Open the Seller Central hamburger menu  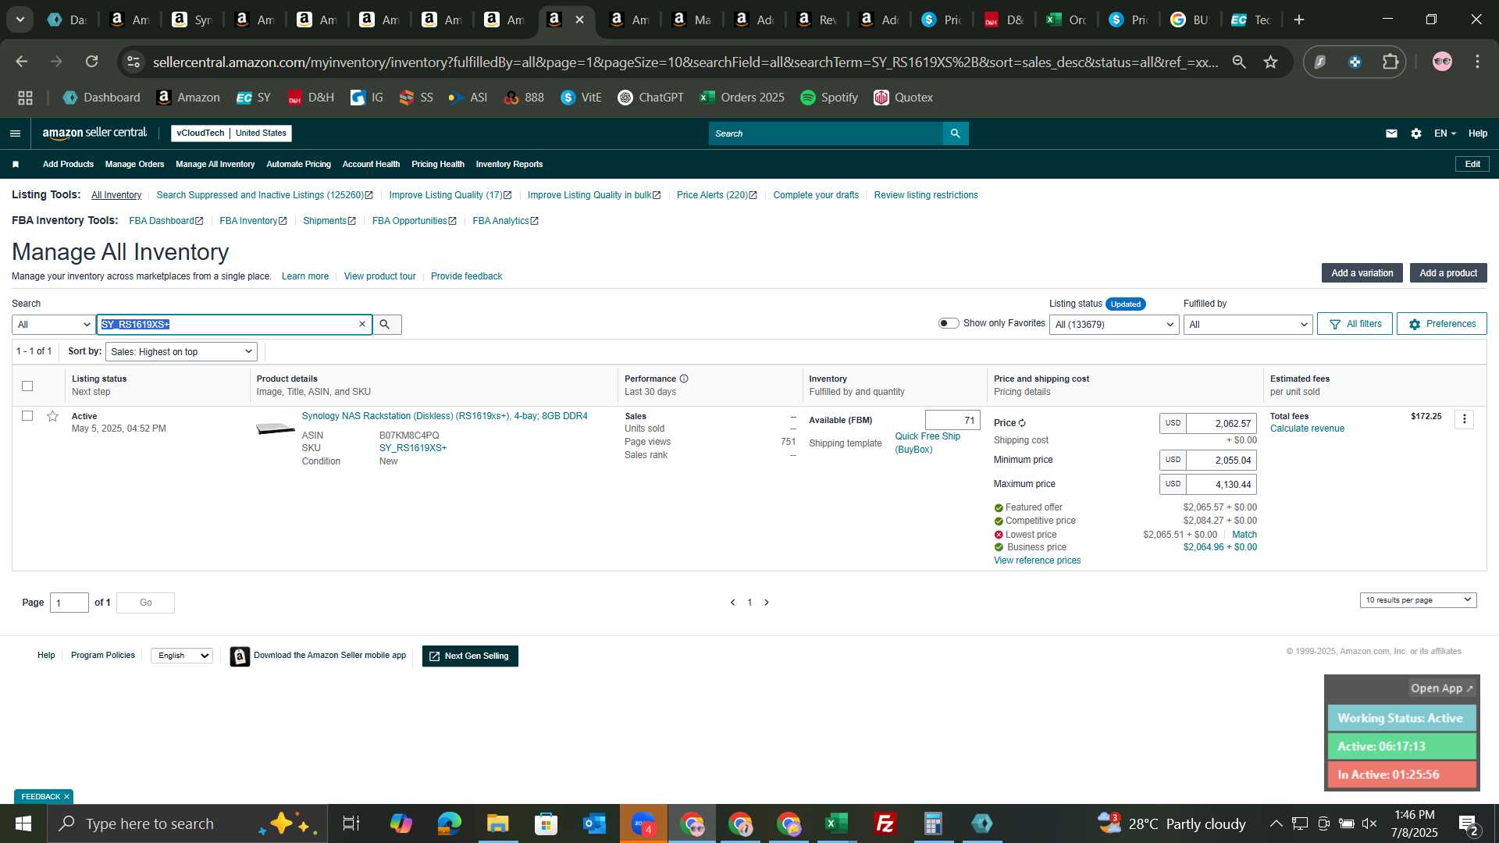click(x=15, y=133)
